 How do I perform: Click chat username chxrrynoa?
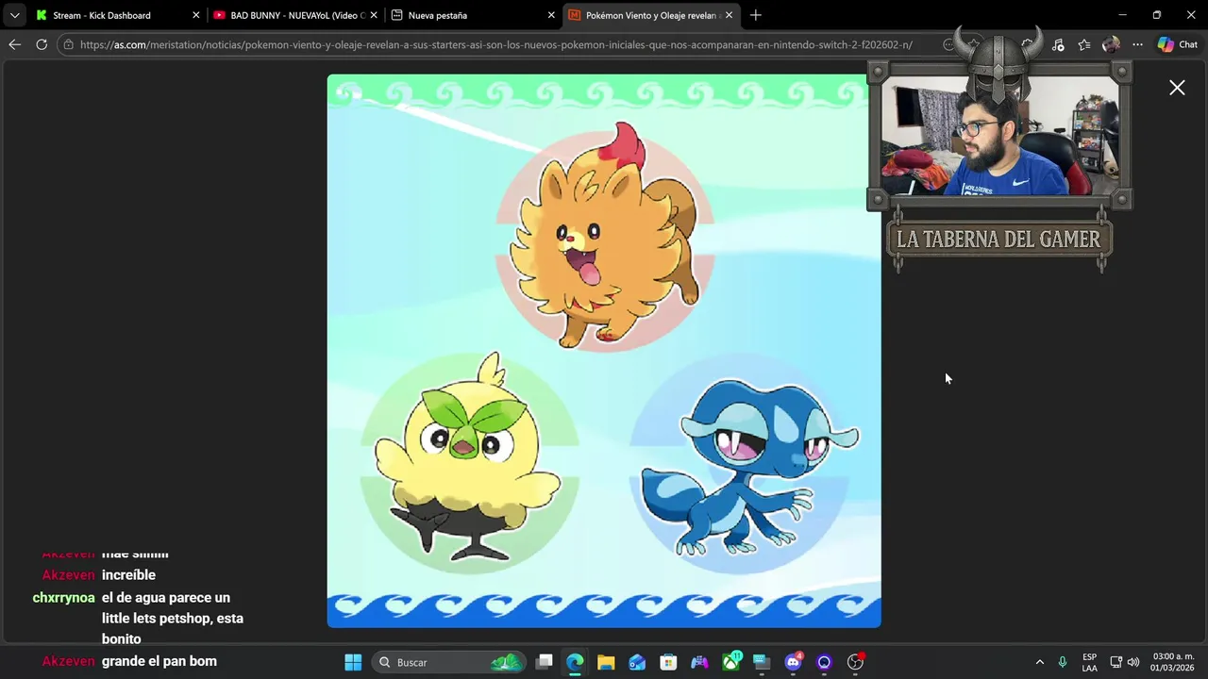point(64,598)
